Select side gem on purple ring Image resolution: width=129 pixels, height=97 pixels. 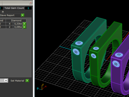pos(116,64)
